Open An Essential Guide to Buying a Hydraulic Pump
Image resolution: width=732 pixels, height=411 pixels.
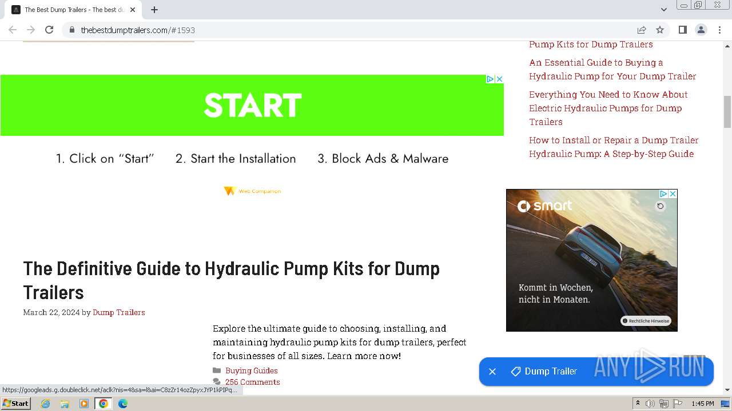point(612,70)
